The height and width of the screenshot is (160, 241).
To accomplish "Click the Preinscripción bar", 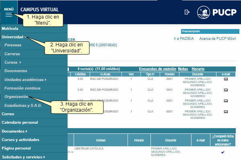I will coord(210,31).
